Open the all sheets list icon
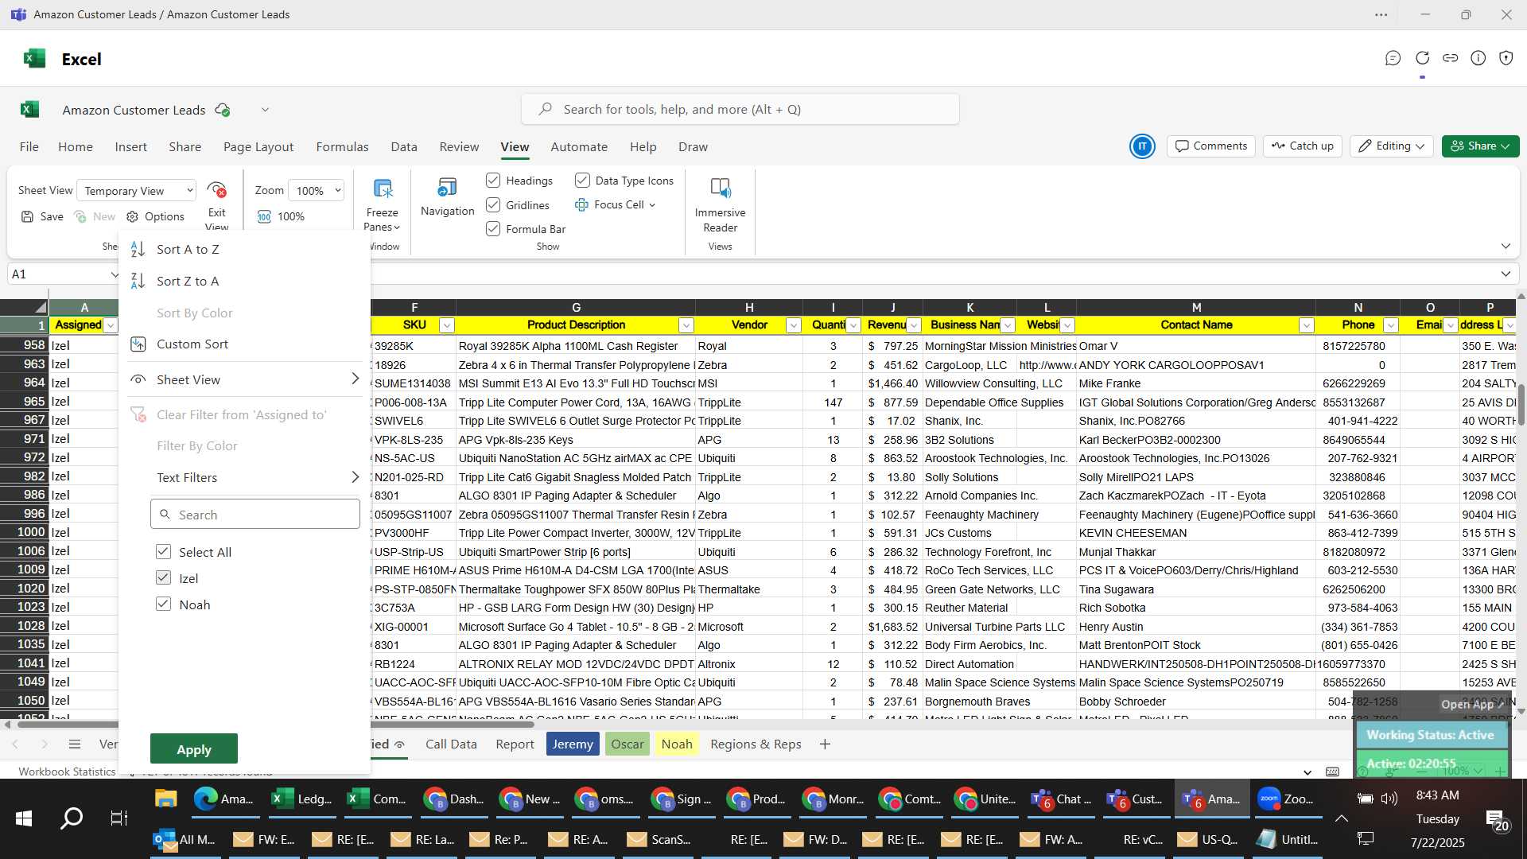The image size is (1527, 859). coord(75,744)
